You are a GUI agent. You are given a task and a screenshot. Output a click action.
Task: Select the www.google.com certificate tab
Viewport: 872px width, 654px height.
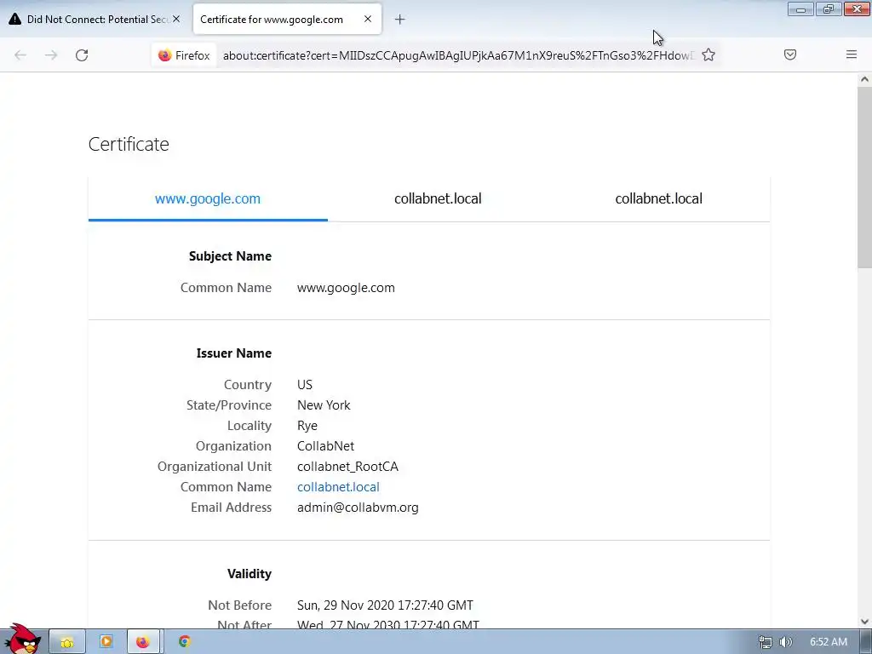[208, 198]
